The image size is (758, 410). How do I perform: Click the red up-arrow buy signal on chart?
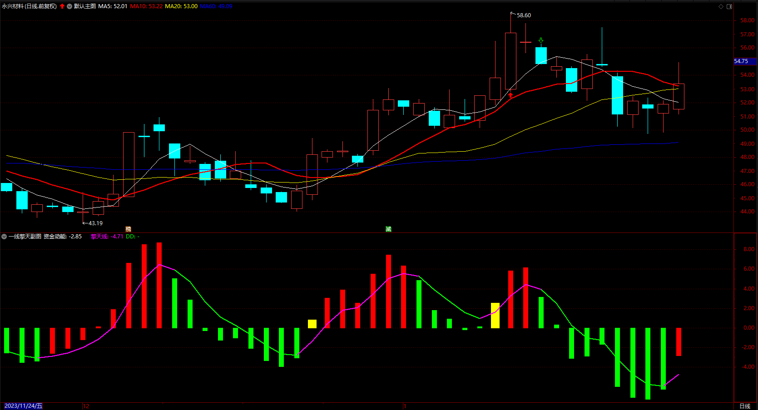[x=510, y=95]
